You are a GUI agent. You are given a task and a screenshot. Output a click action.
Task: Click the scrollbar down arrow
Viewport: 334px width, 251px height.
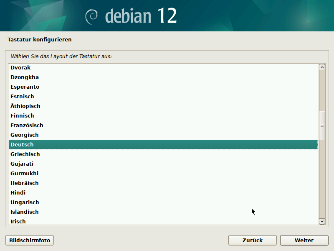point(321,221)
